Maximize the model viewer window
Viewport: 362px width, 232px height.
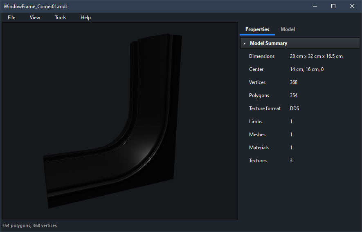333,6
